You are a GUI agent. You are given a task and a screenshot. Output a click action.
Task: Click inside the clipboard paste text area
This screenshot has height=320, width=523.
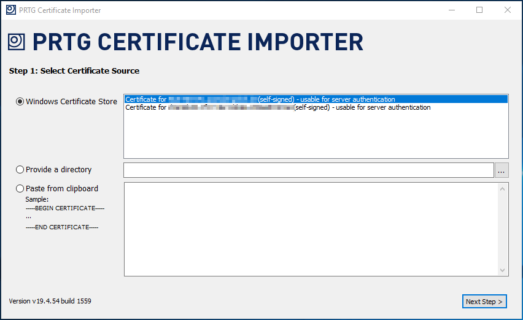click(x=310, y=229)
